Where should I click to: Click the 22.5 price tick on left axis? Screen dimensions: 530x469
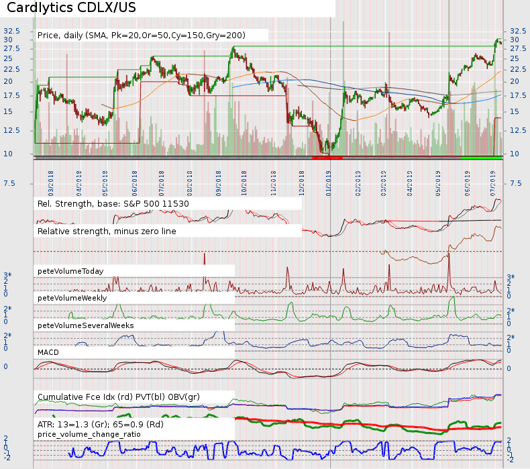(12, 69)
